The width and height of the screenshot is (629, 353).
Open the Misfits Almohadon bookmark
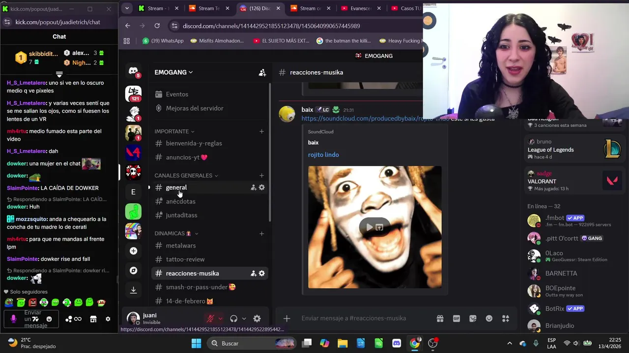[217, 41]
